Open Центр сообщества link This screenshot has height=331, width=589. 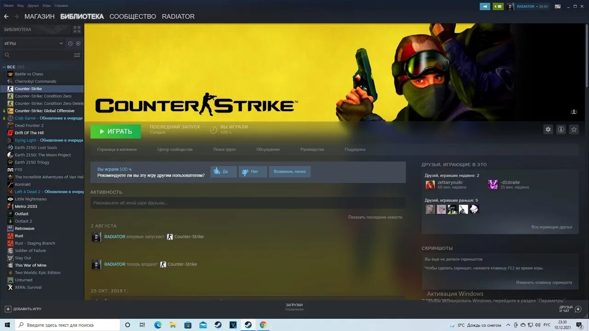click(175, 149)
